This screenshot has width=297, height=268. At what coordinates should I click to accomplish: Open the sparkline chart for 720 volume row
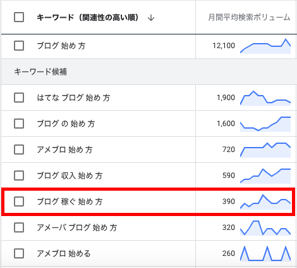click(265, 150)
